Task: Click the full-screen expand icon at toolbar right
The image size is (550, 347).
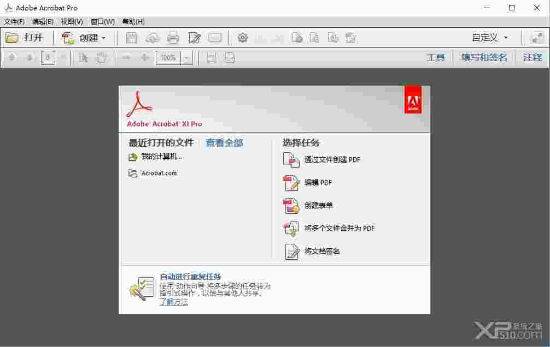Action: (x=537, y=38)
